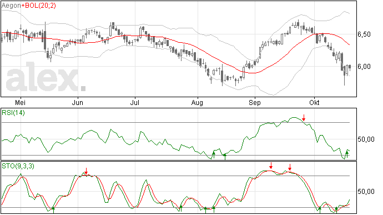Click the October green buy arrow in RSI panel
The height and width of the screenshot is (215, 383).
[346, 154]
